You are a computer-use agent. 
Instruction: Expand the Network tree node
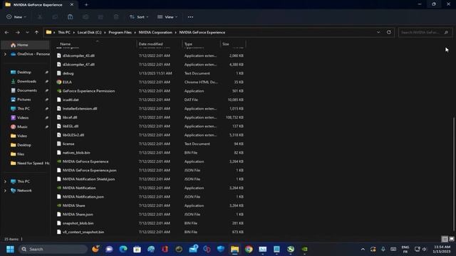pyautogui.click(x=5, y=191)
